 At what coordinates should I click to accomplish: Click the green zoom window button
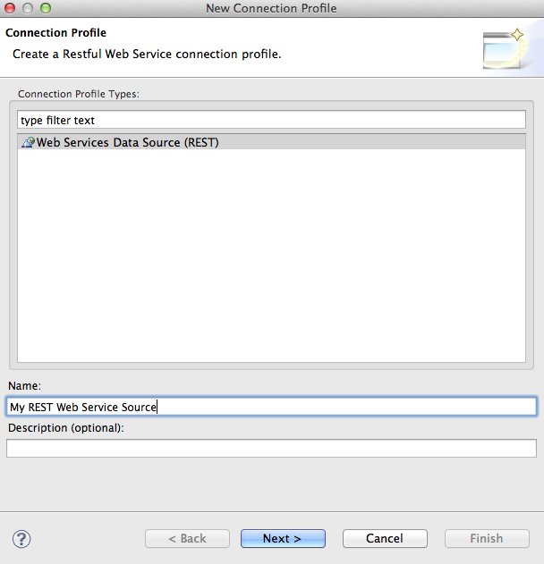46,8
